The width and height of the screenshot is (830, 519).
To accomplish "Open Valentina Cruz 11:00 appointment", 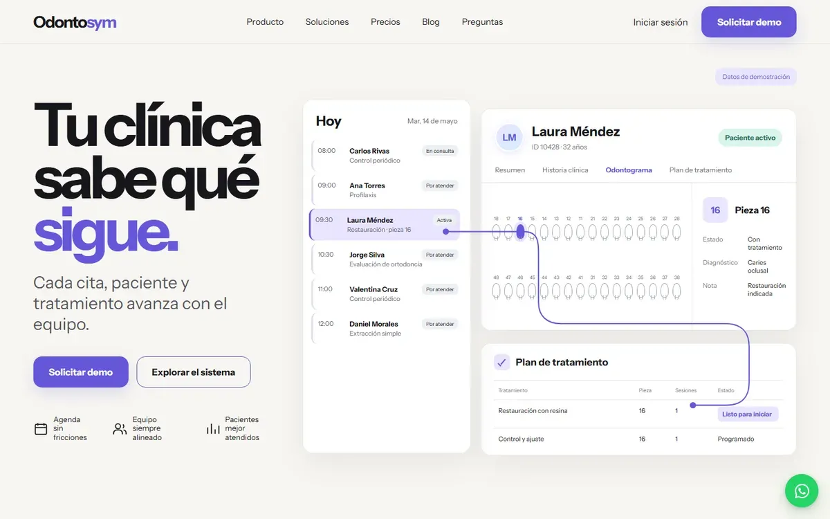I will click(385, 294).
